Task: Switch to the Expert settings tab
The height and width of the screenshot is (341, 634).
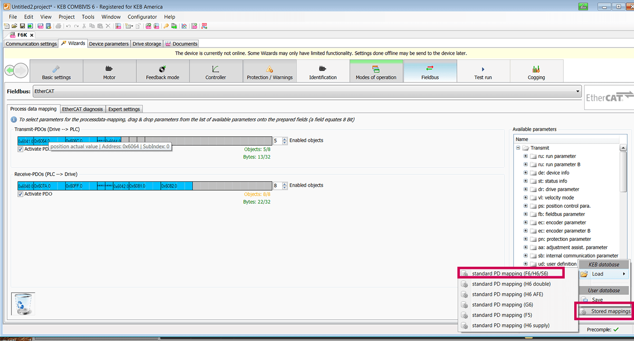Action: (x=124, y=109)
